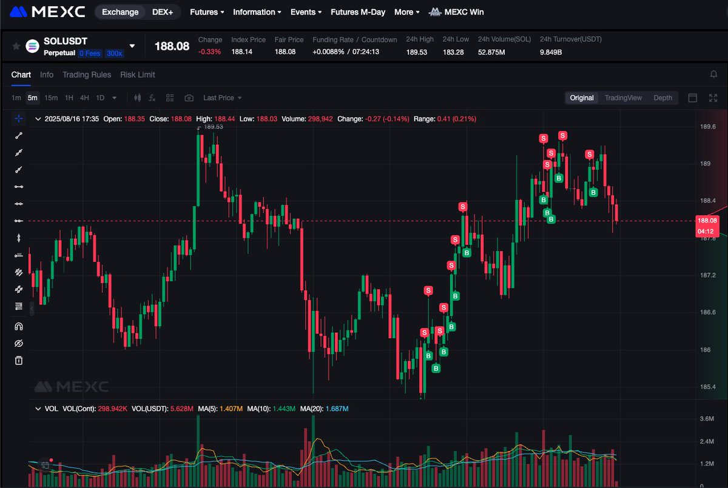Delete all drawings with the trash icon
Viewport: 728px width, 488px height.
[19, 361]
